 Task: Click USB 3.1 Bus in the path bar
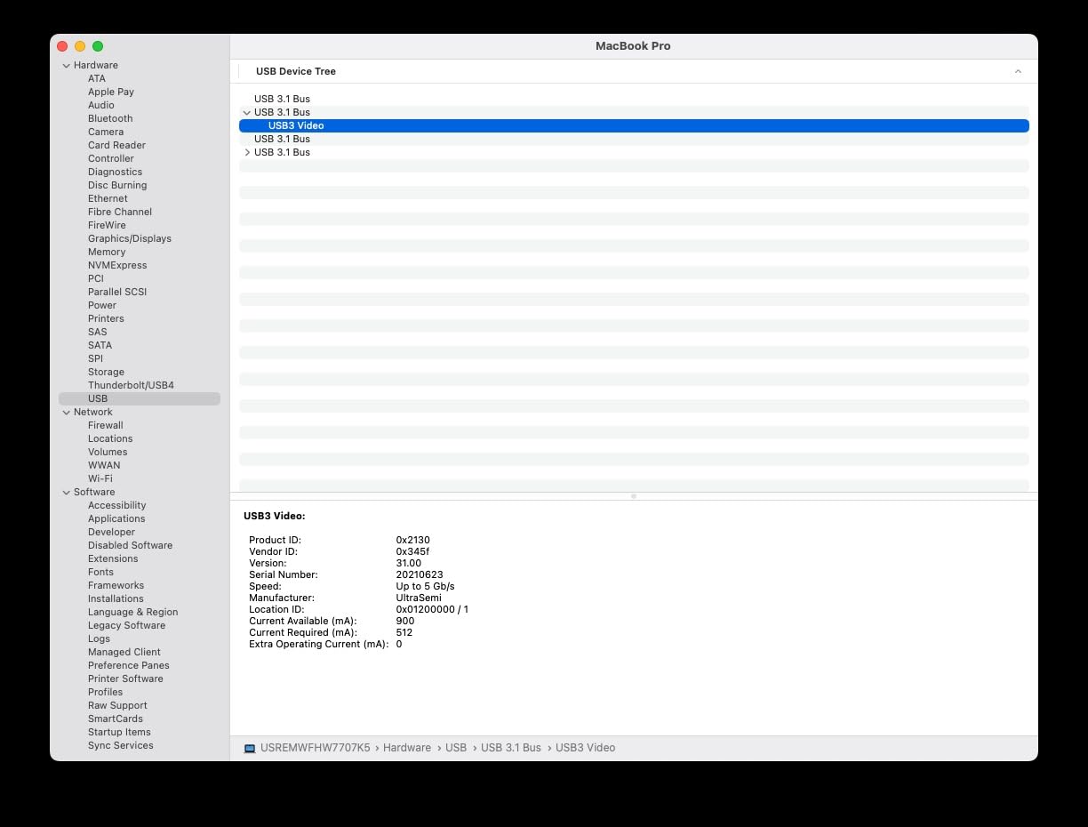click(510, 748)
